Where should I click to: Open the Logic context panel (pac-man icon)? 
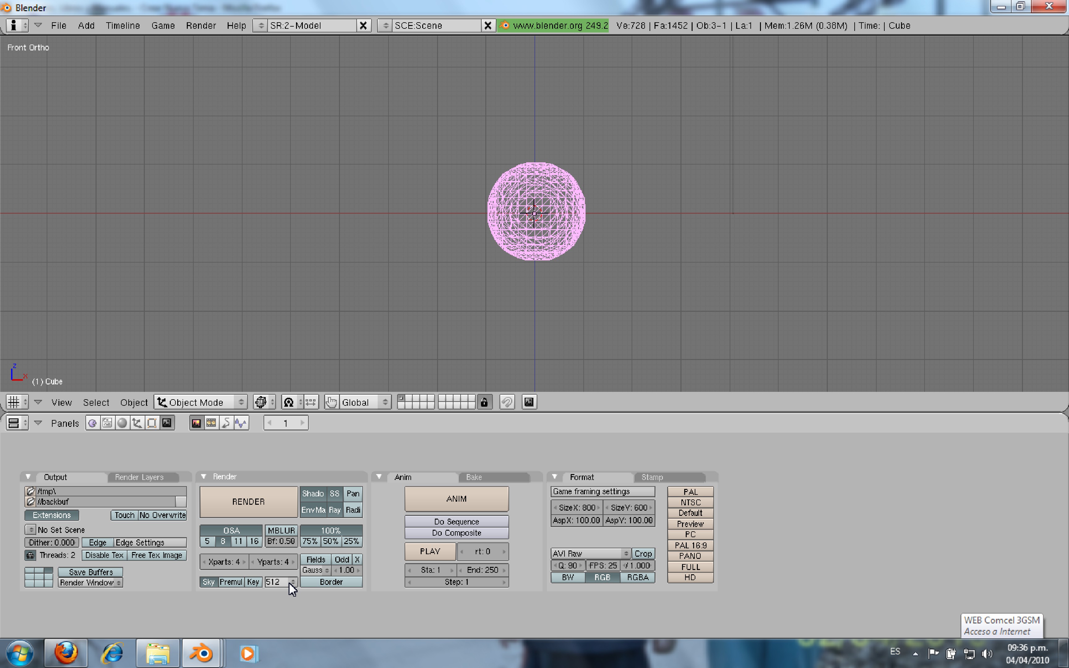(92, 423)
